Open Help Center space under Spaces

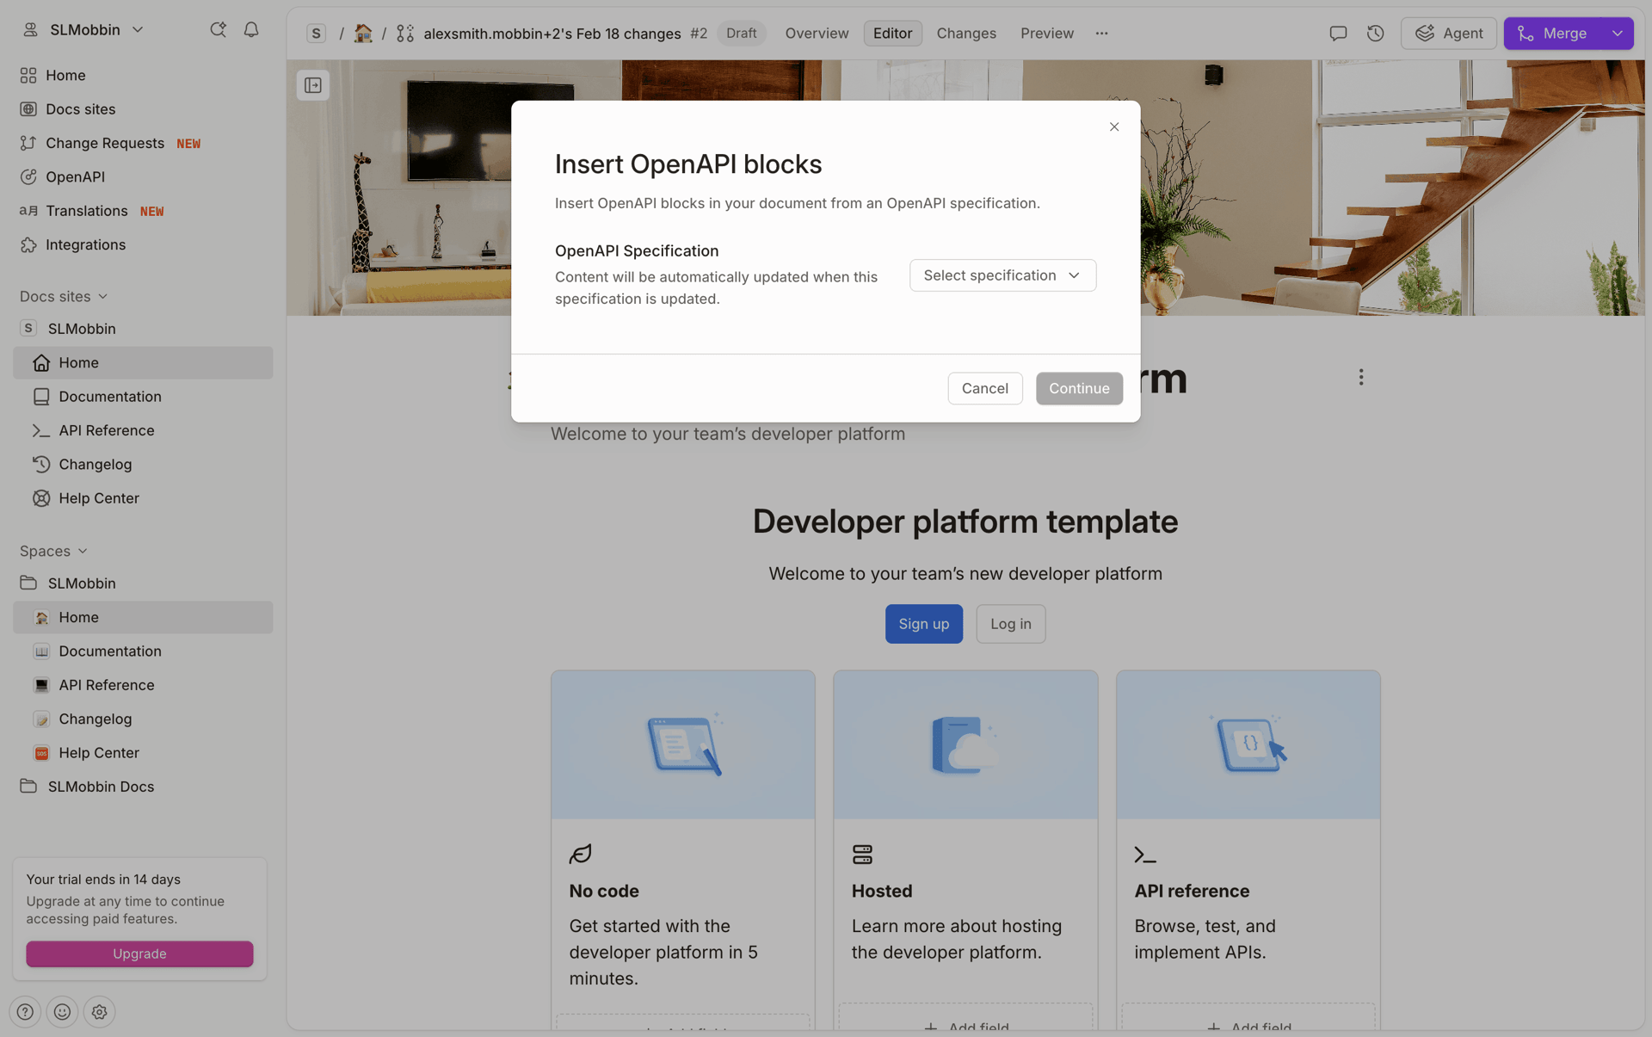tap(143, 753)
